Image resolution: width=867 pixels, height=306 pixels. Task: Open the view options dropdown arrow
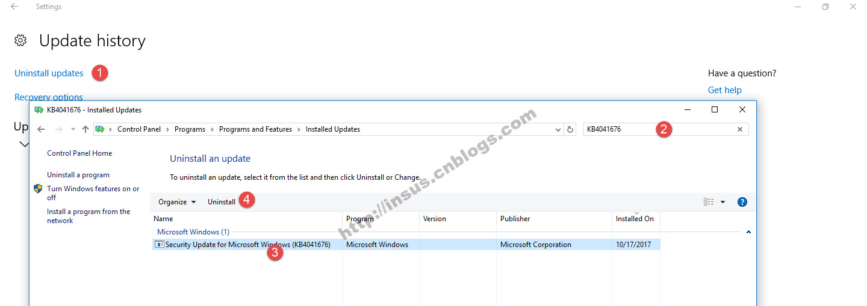(723, 202)
